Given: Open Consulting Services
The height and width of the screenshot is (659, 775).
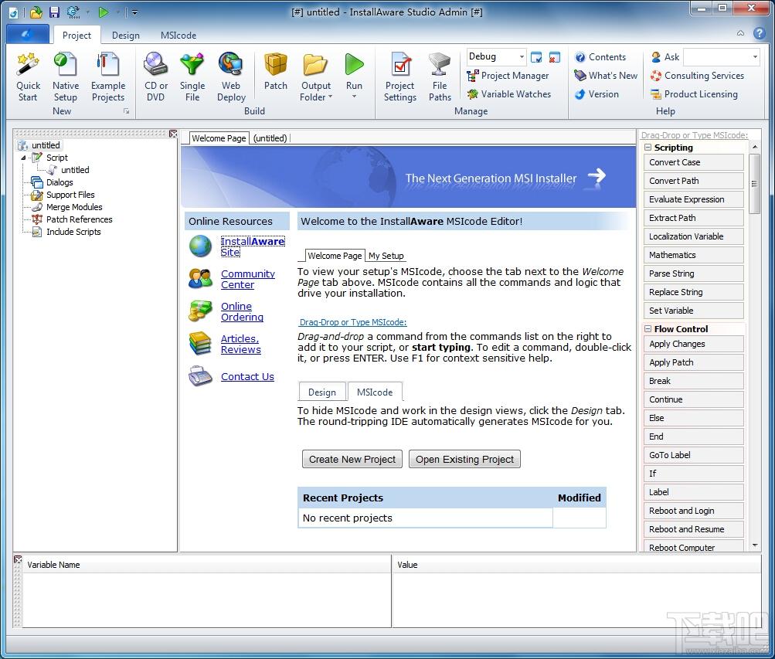Looking at the screenshot, I should [x=697, y=76].
